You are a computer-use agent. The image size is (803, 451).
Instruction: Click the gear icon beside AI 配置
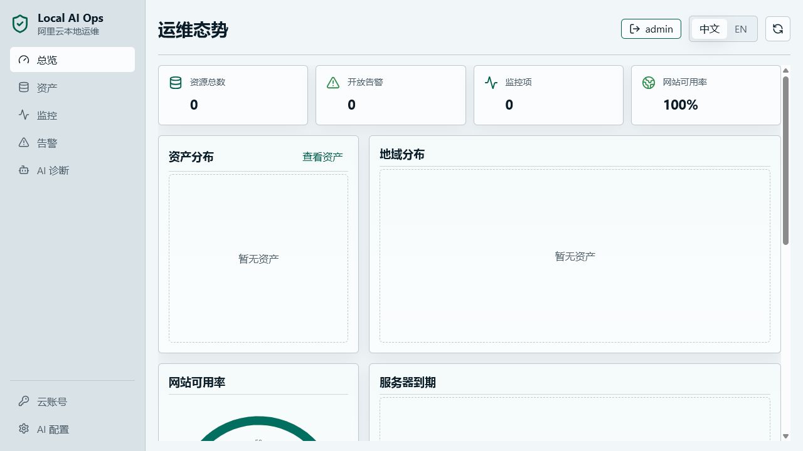[x=24, y=429]
